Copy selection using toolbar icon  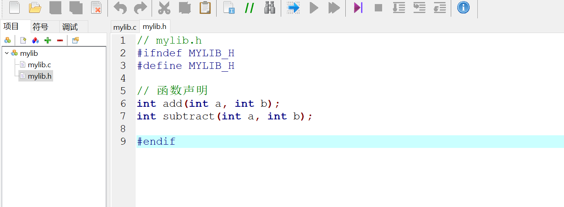tap(185, 7)
